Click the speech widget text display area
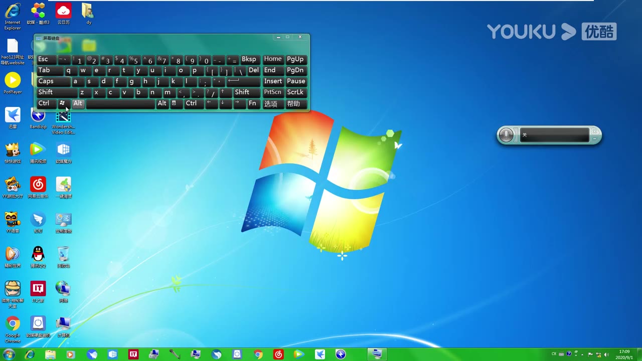This screenshot has width=642, height=361. [x=554, y=134]
